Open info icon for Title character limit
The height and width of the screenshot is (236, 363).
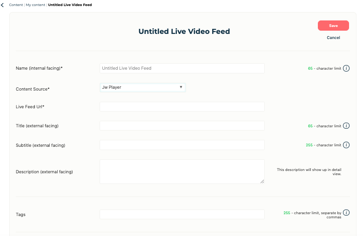[346, 126]
